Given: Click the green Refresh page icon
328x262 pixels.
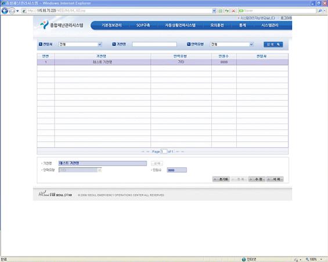Looking at the screenshot, I should pos(227,10).
